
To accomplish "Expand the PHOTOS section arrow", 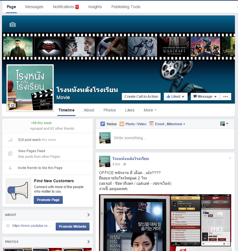I will (x=89, y=242).
